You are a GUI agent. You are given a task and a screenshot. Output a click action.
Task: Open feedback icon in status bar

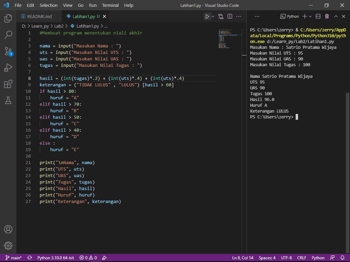(x=332, y=258)
